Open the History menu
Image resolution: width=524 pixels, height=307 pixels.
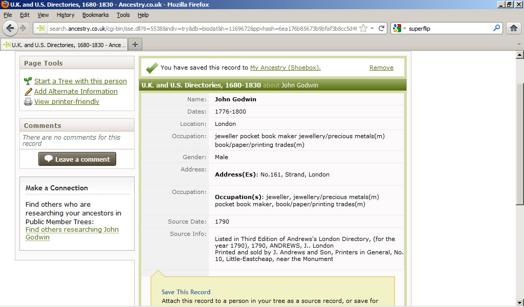pos(65,15)
